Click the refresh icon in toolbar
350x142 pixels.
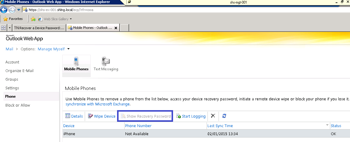click(x=224, y=116)
